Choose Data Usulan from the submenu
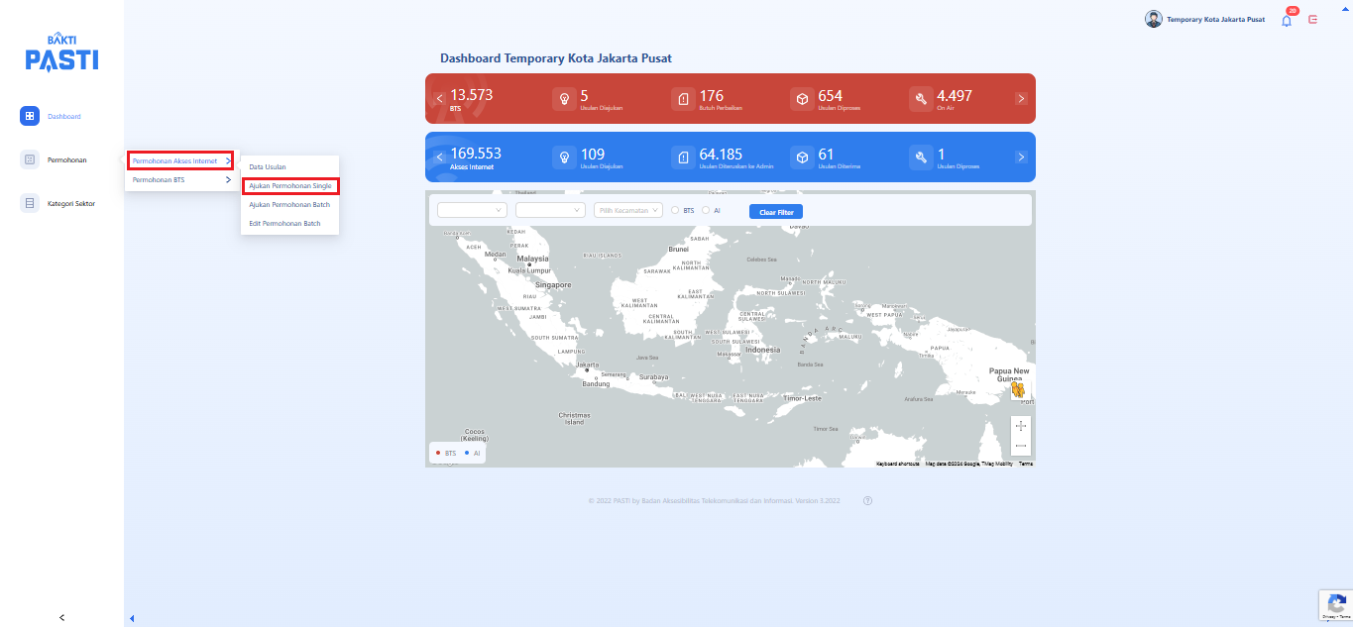Viewport: 1353px width, 627px height. (x=268, y=166)
